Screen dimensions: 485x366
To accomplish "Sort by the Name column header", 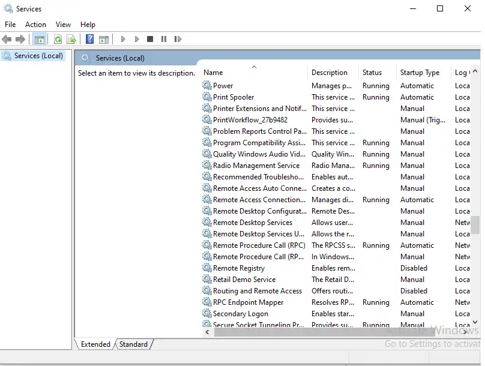I will click(x=254, y=73).
